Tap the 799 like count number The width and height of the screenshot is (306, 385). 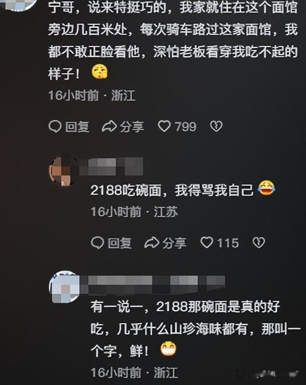pyautogui.click(x=186, y=126)
